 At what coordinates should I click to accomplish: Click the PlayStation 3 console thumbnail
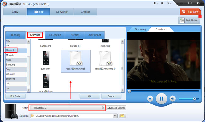11,111
